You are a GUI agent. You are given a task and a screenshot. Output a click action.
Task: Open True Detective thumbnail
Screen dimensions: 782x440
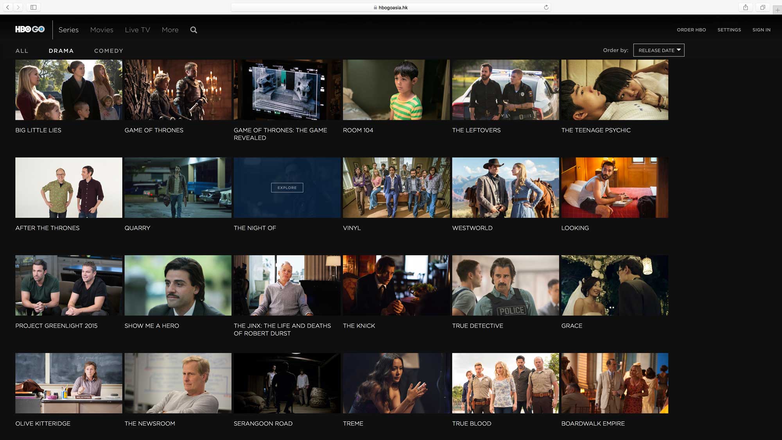coord(506,286)
